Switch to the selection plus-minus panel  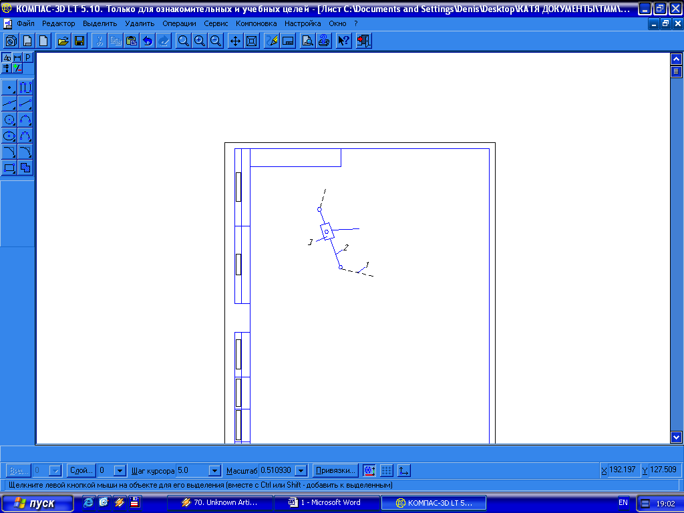(x=17, y=68)
